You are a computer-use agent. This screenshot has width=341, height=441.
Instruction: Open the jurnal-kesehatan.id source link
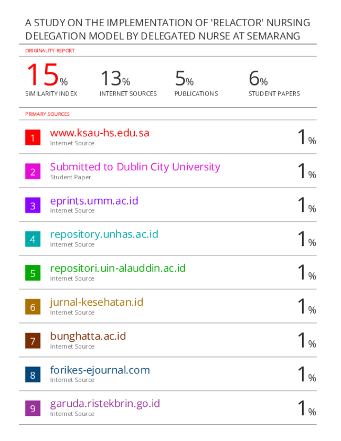tap(97, 302)
